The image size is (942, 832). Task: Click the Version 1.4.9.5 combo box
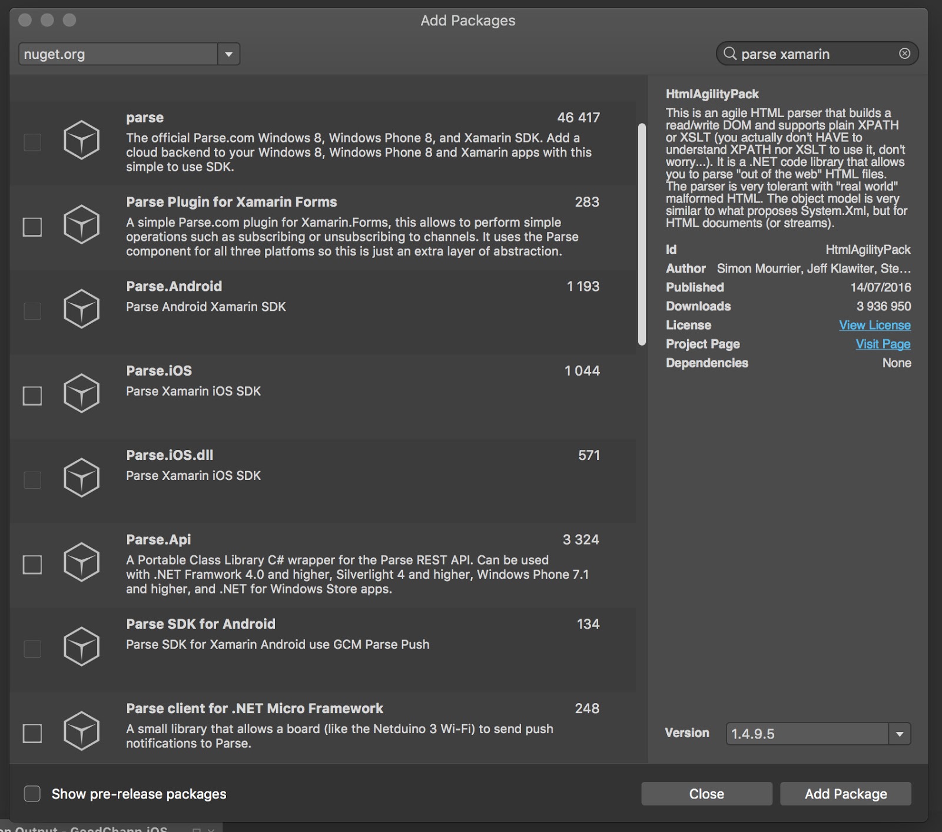[818, 734]
